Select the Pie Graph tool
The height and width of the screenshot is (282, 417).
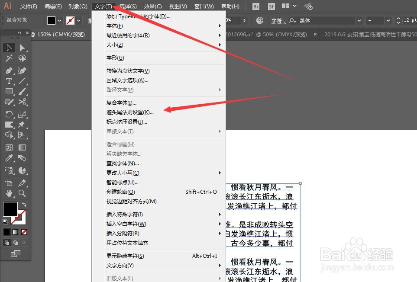pos(22,170)
